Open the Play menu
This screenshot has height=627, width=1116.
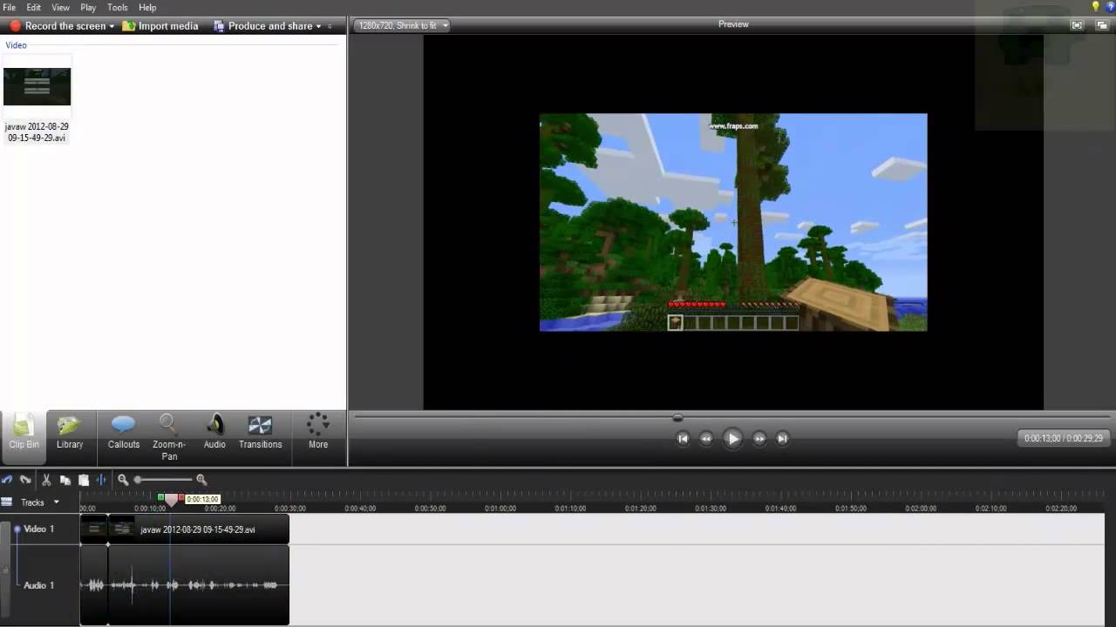point(88,7)
